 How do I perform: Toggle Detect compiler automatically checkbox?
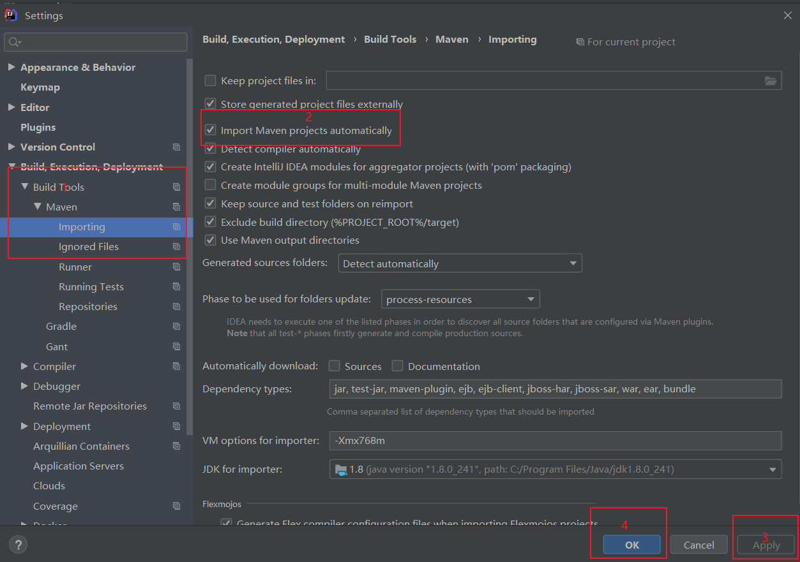click(x=210, y=149)
